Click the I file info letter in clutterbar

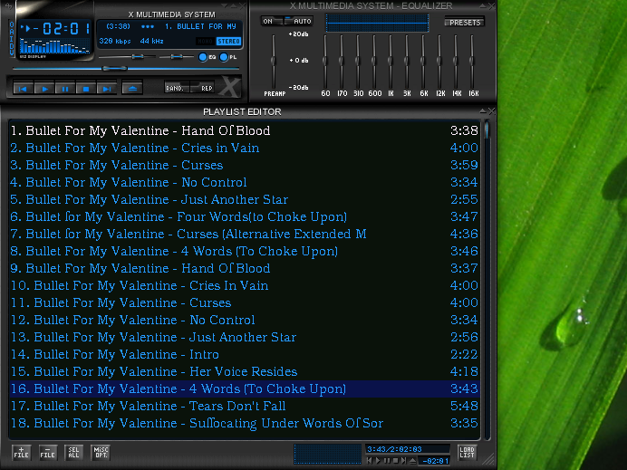(12, 38)
